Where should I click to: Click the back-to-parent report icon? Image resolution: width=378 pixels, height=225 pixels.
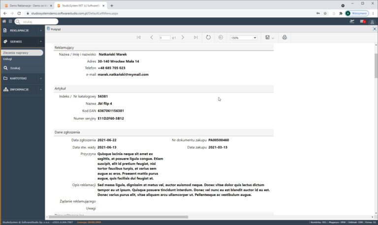coord(220,37)
